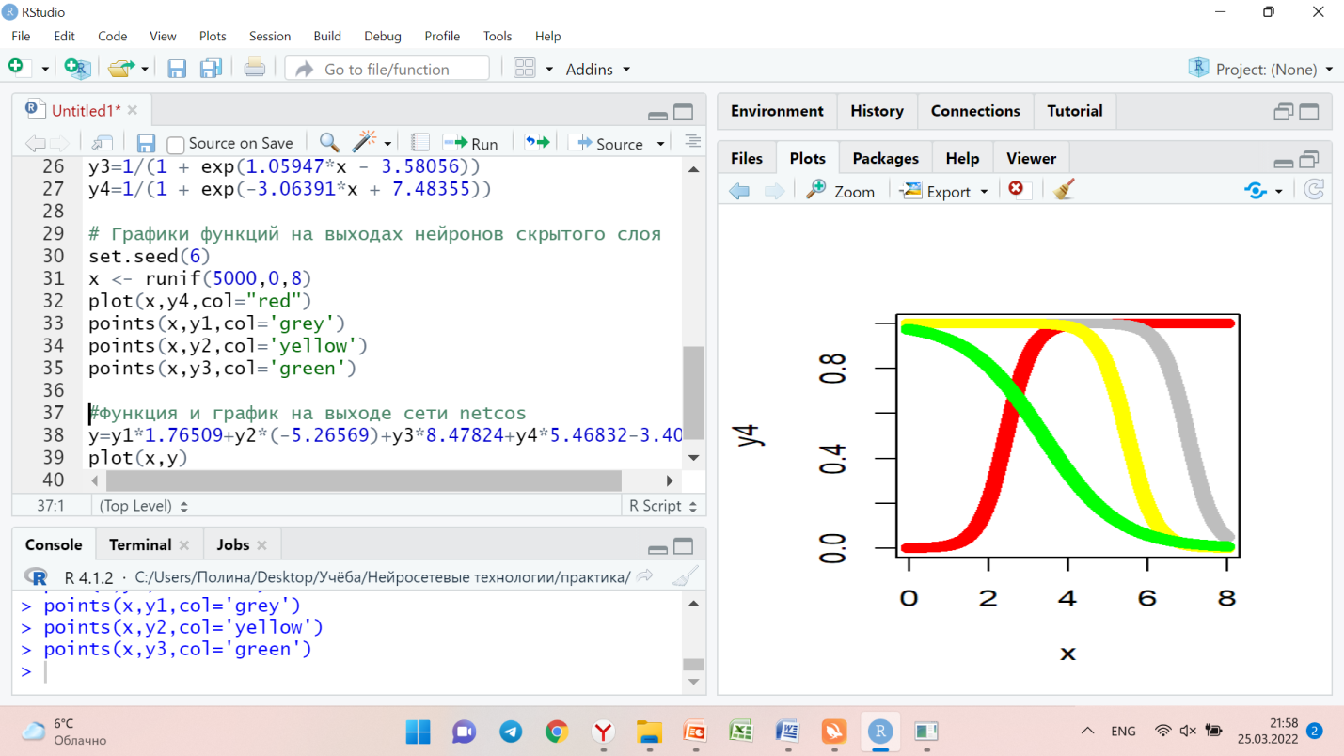Open the Session menu

(270, 36)
